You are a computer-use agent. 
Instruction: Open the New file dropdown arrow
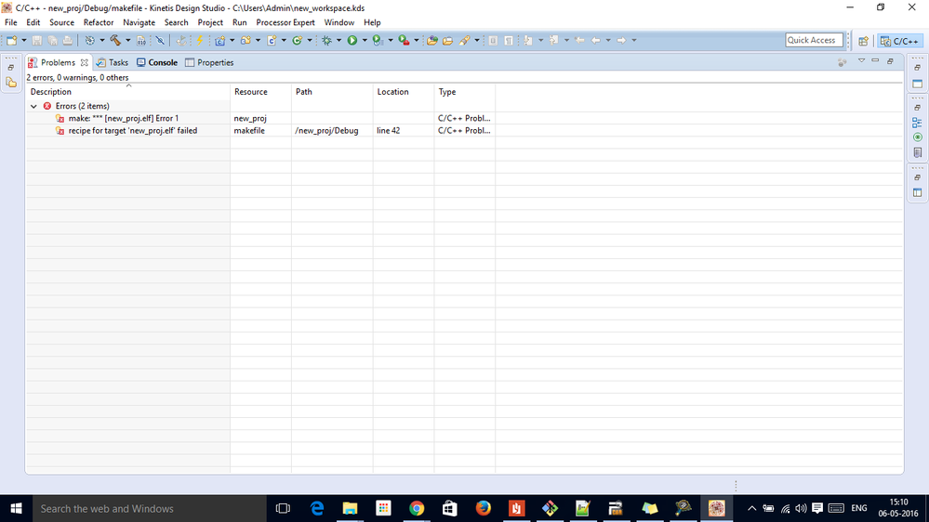coord(23,40)
